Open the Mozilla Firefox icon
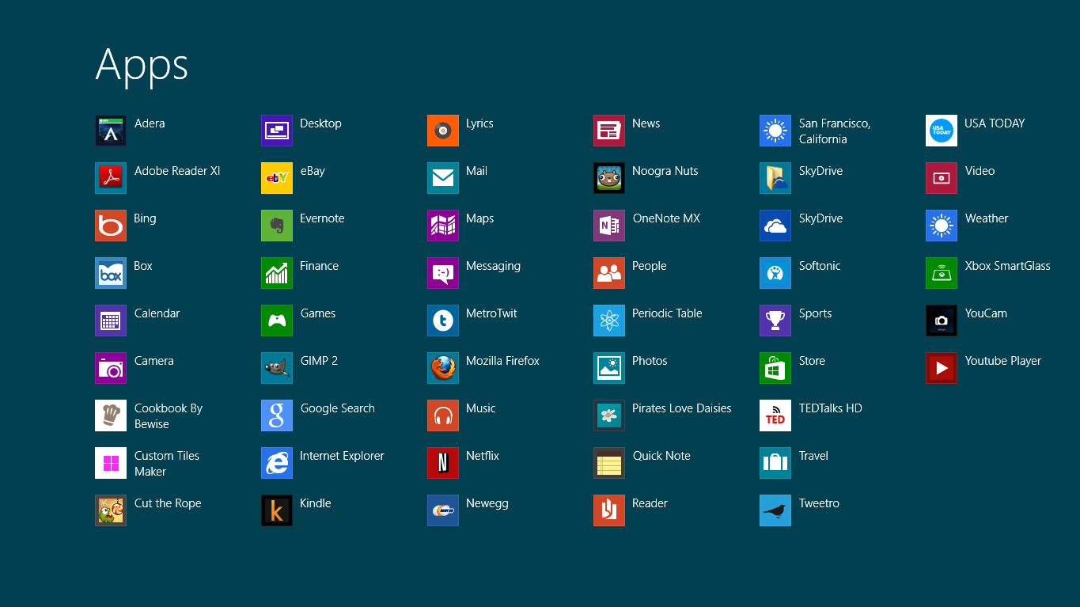Screen dimensions: 1080x607 443,368
